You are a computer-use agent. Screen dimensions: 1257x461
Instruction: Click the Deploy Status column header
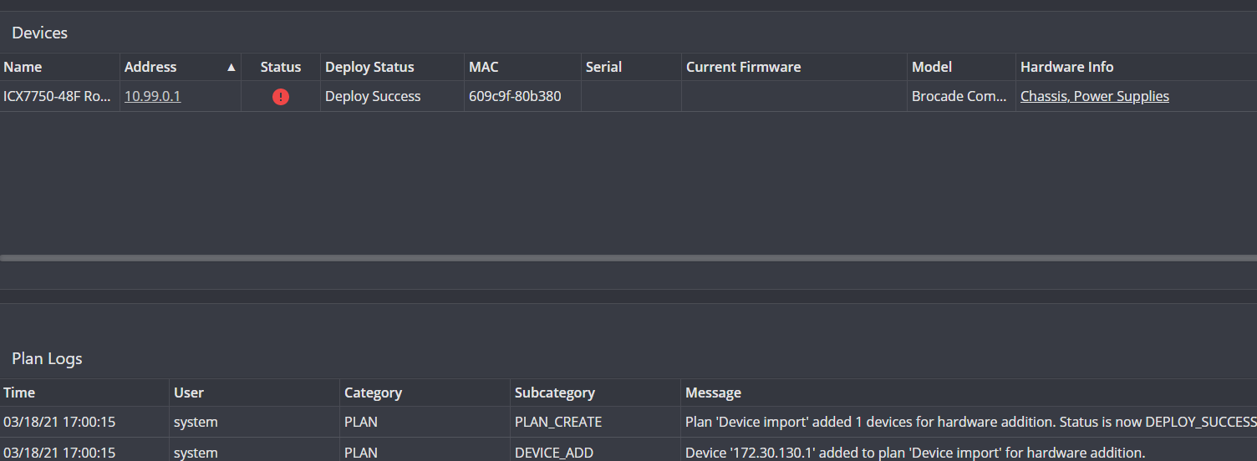pyautogui.click(x=369, y=68)
